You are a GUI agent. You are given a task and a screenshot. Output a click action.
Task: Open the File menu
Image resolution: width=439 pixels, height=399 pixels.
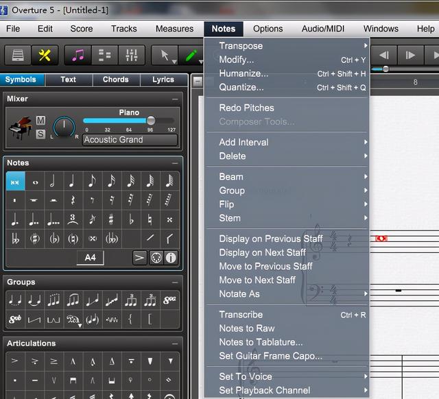13,29
